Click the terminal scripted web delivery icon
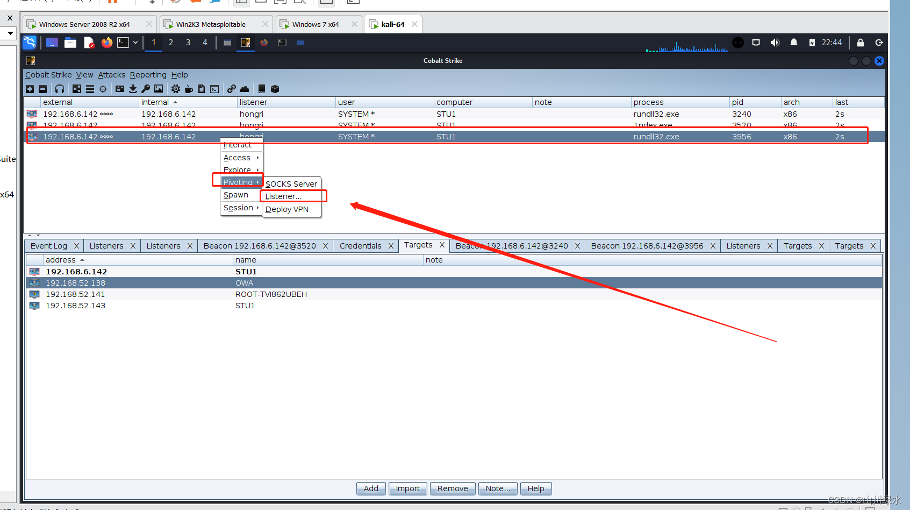 [214, 89]
